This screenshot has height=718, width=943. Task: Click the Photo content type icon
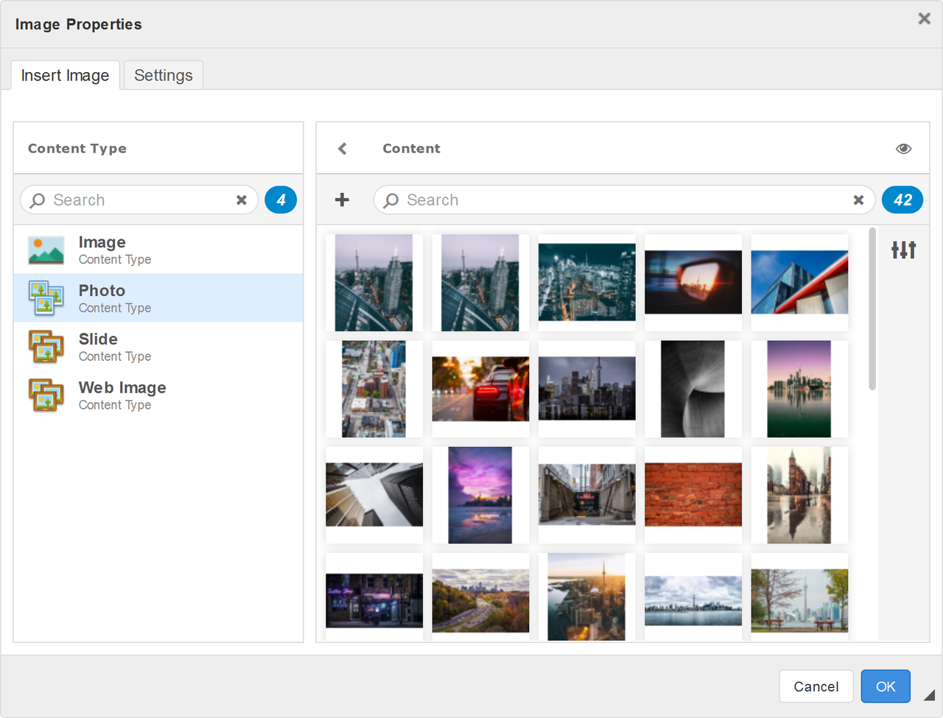coord(45,298)
